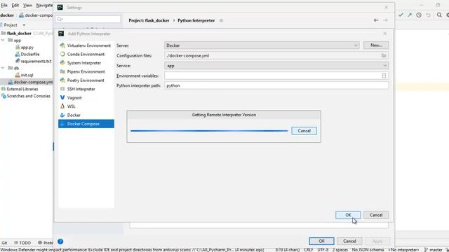Push commits arrow icon
Screen dimensions: 449x252
[x=410, y=15]
